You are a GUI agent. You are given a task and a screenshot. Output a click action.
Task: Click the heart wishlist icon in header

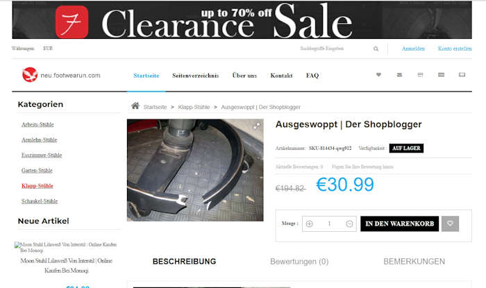tap(378, 75)
